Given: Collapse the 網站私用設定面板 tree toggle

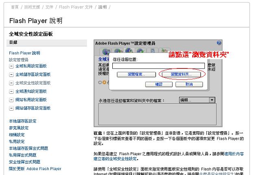Looking at the screenshot, I should click(11, 100).
